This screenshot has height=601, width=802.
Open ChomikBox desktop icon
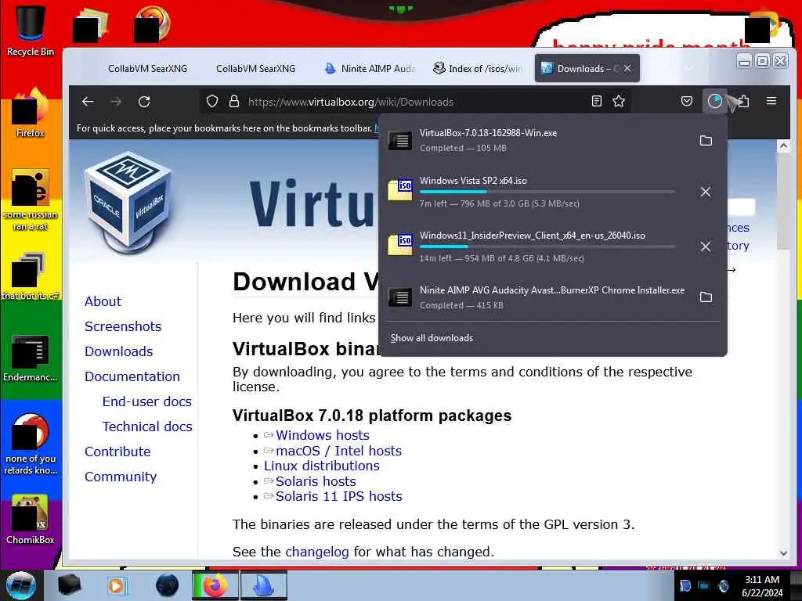click(x=31, y=519)
